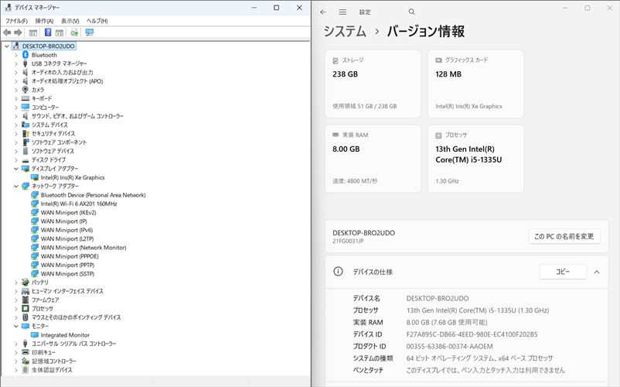Expand the プロセッサ tree node
620x387 pixels.
(x=15, y=308)
